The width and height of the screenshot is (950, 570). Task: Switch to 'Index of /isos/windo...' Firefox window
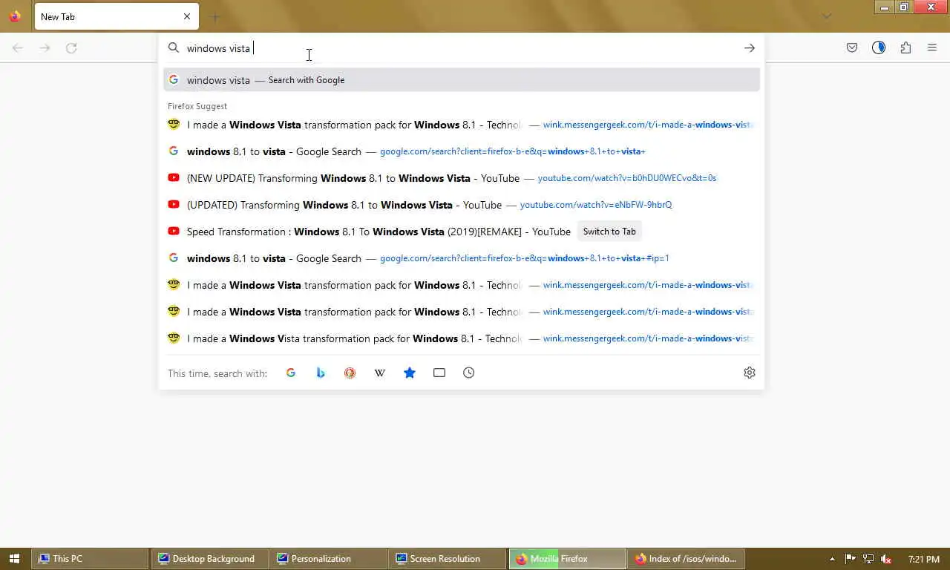(x=687, y=559)
